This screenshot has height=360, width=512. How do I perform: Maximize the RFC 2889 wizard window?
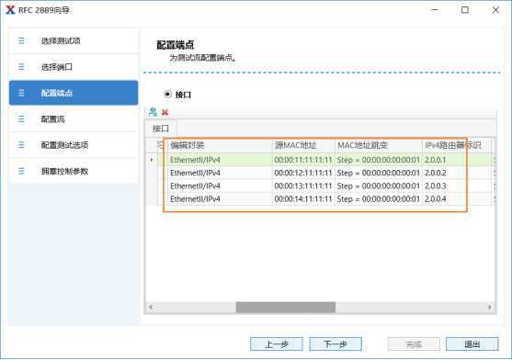click(465, 10)
